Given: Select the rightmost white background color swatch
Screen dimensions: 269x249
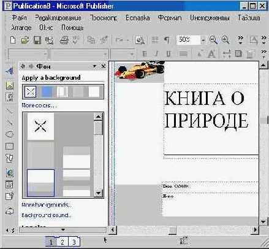Looking at the screenshot, I should [x=94, y=91].
